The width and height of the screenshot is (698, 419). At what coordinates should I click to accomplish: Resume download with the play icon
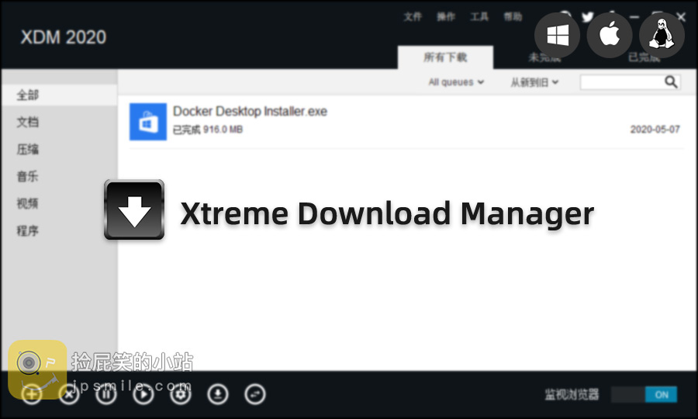point(143,394)
